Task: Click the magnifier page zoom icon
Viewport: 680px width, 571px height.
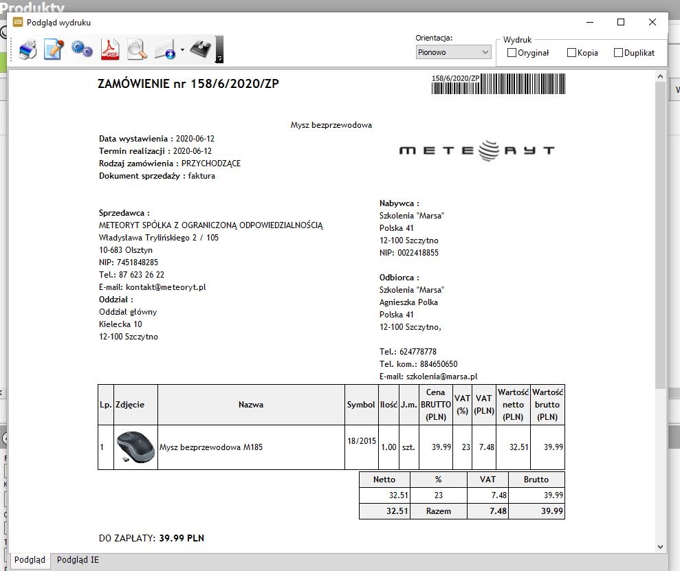Action: (137, 49)
